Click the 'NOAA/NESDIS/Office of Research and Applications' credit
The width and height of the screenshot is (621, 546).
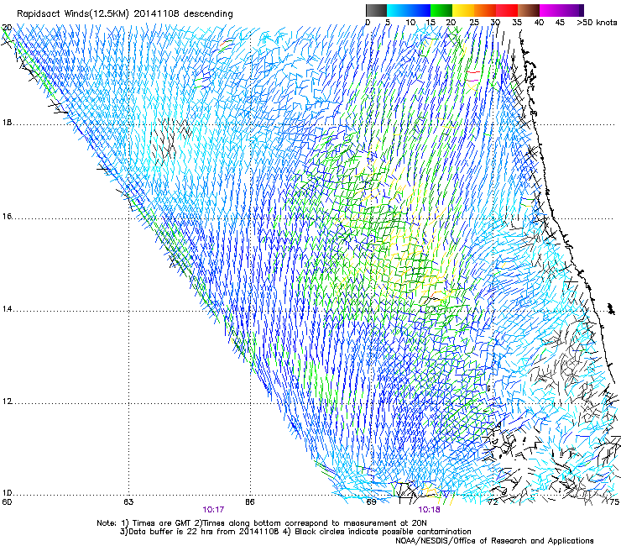click(494, 540)
